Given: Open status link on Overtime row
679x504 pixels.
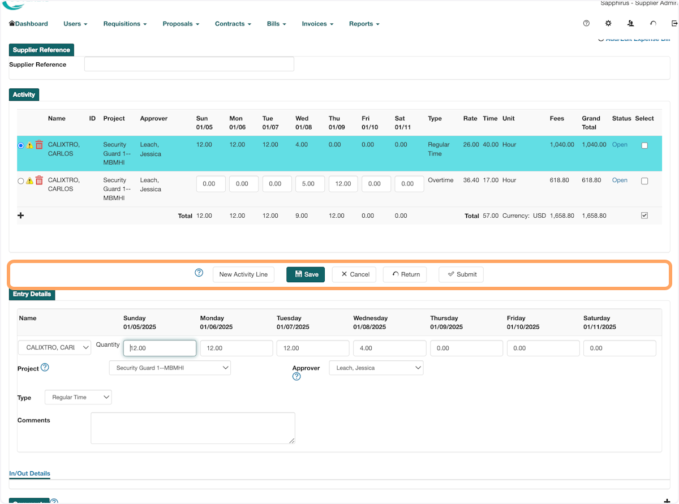Looking at the screenshot, I should [620, 180].
